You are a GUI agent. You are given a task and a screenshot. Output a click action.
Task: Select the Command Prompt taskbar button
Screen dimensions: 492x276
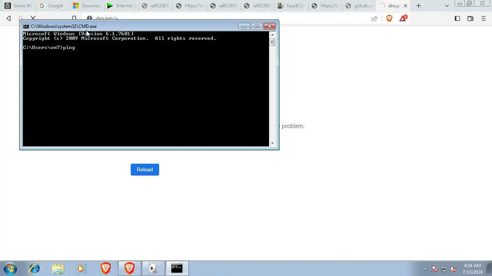[177, 268]
